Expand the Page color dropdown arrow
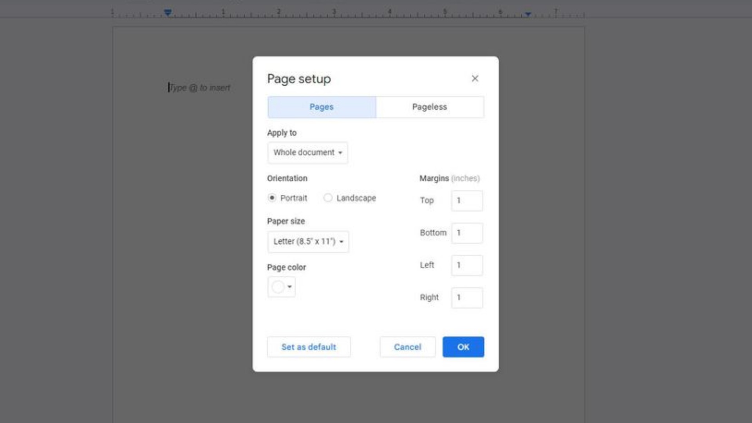The height and width of the screenshot is (423, 752). (290, 287)
